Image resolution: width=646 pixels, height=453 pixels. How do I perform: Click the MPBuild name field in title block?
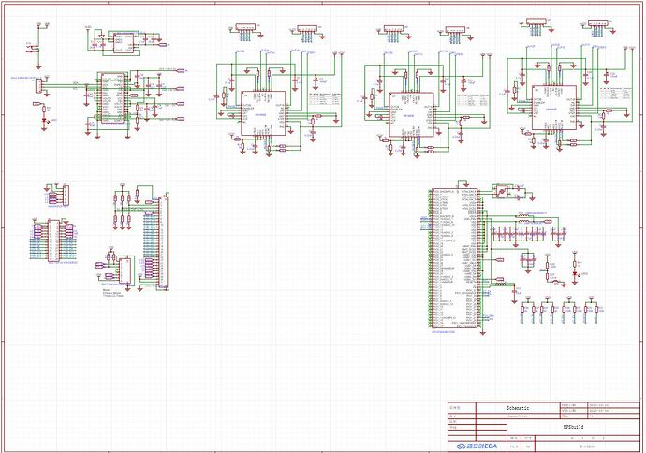click(574, 427)
